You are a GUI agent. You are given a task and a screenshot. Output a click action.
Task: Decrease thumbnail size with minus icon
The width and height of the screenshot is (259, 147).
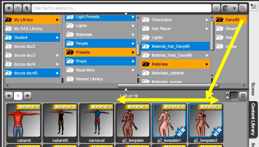point(227,98)
